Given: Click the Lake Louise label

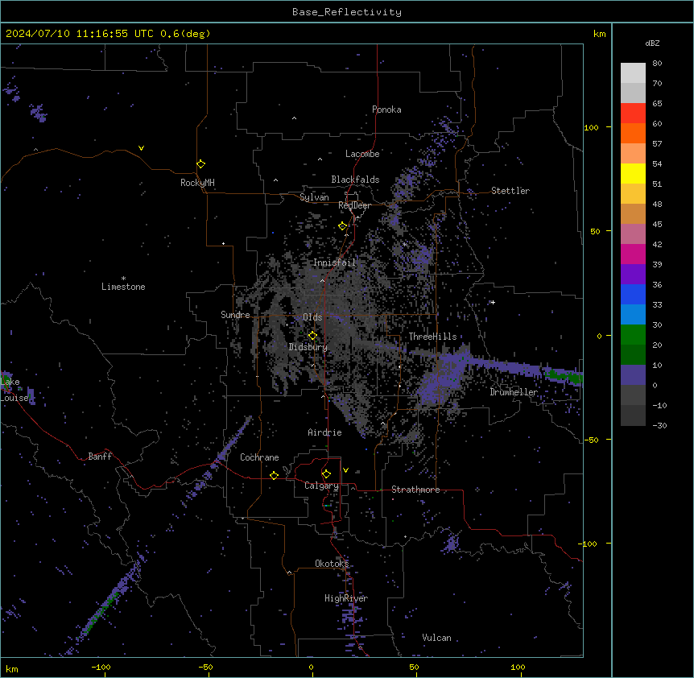Looking at the screenshot, I should (13, 390).
